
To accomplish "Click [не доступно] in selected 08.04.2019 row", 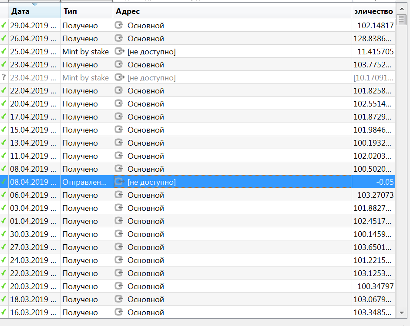I will coord(151,182).
